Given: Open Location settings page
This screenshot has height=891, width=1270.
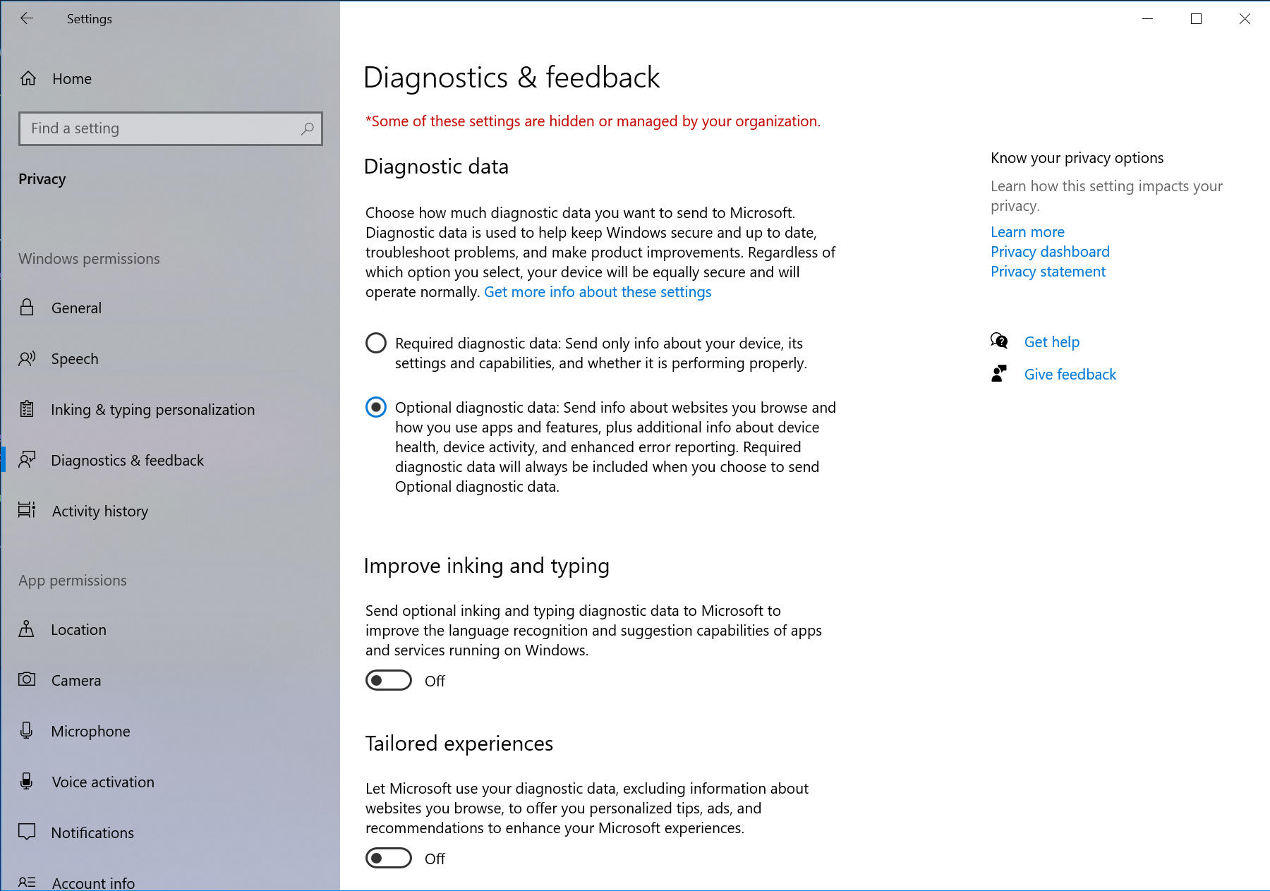Looking at the screenshot, I should click(78, 630).
